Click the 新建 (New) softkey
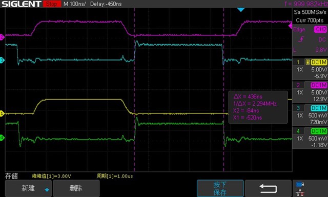 coord(28,188)
